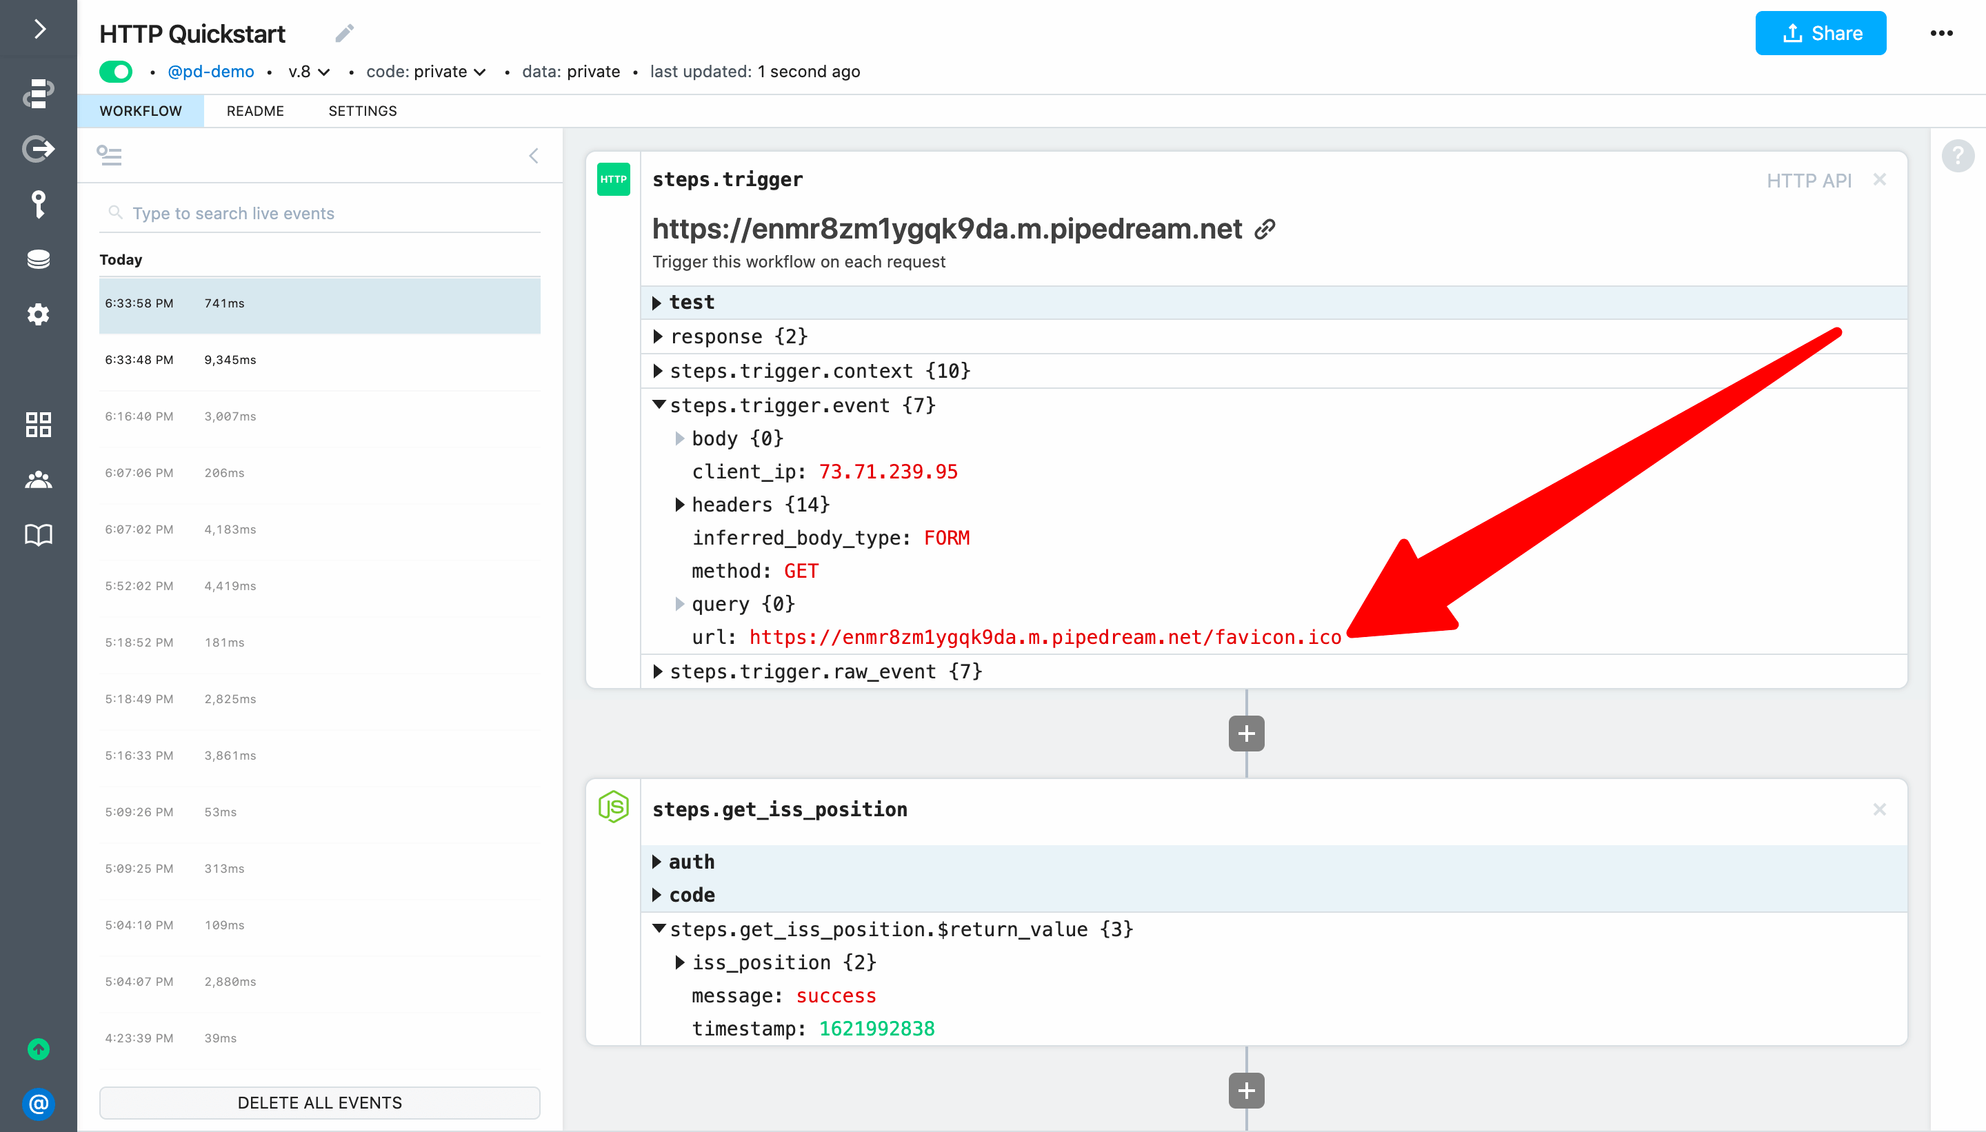Open the API keys icon in sidebar
This screenshot has width=1986, height=1132.
[x=38, y=205]
